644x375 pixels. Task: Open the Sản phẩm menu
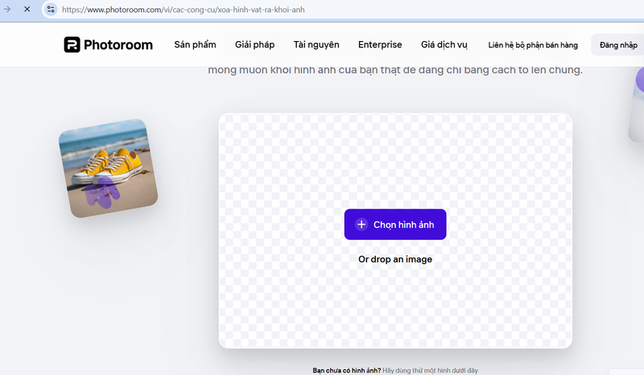pyautogui.click(x=195, y=45)
